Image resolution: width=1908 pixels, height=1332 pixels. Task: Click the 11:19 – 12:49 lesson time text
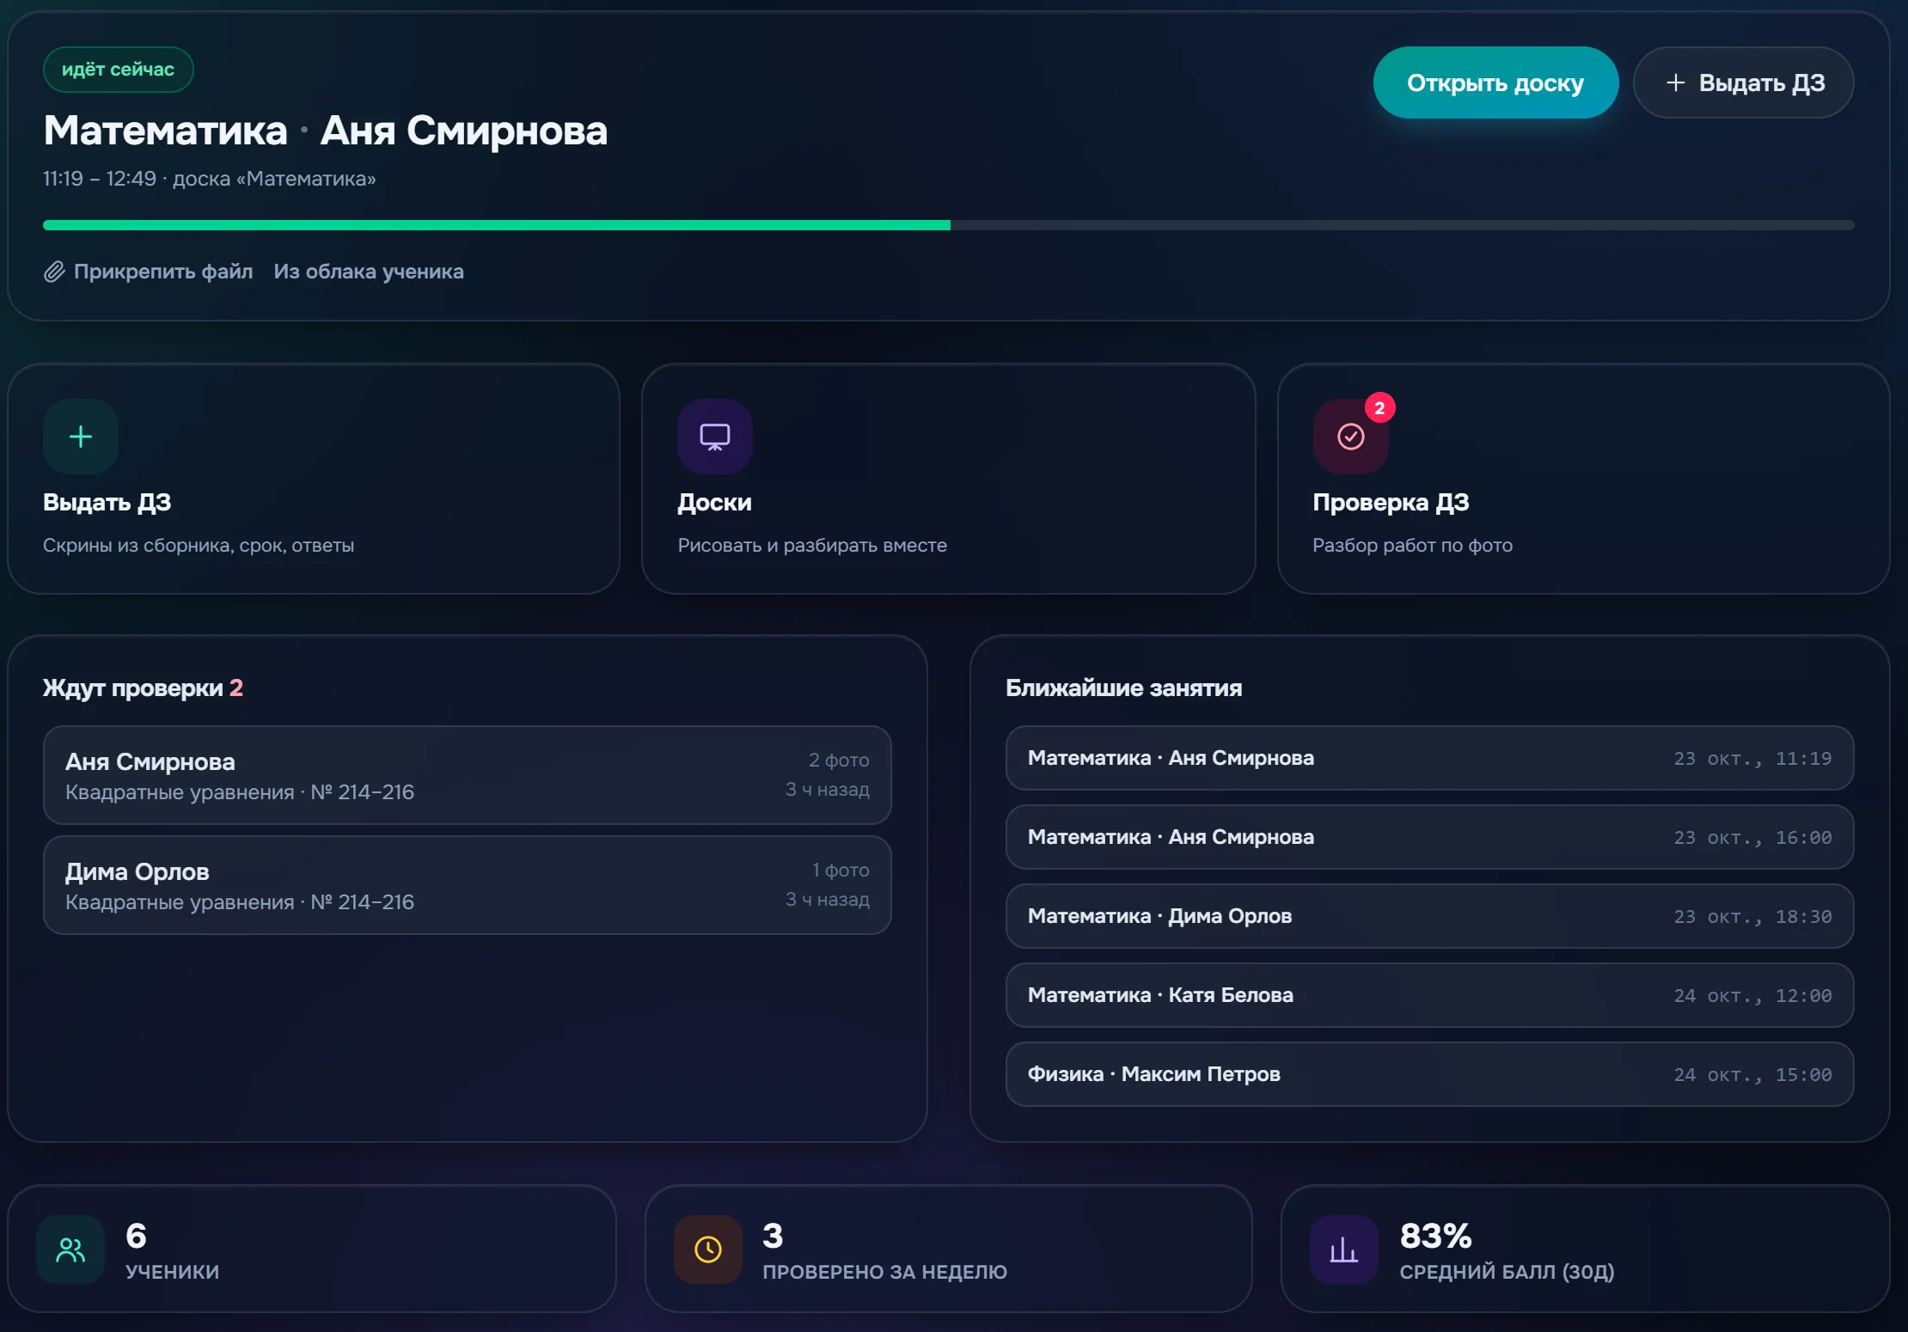(100, 179)
